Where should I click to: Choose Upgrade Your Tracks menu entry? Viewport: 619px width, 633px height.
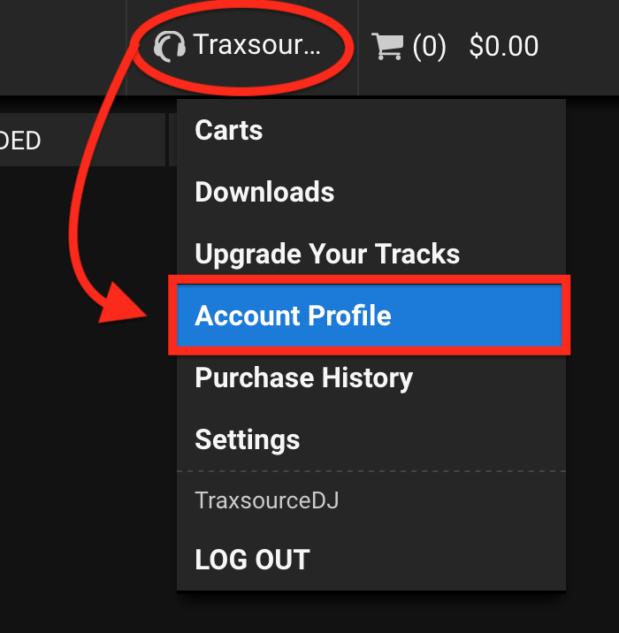click(x=327, y=255)
